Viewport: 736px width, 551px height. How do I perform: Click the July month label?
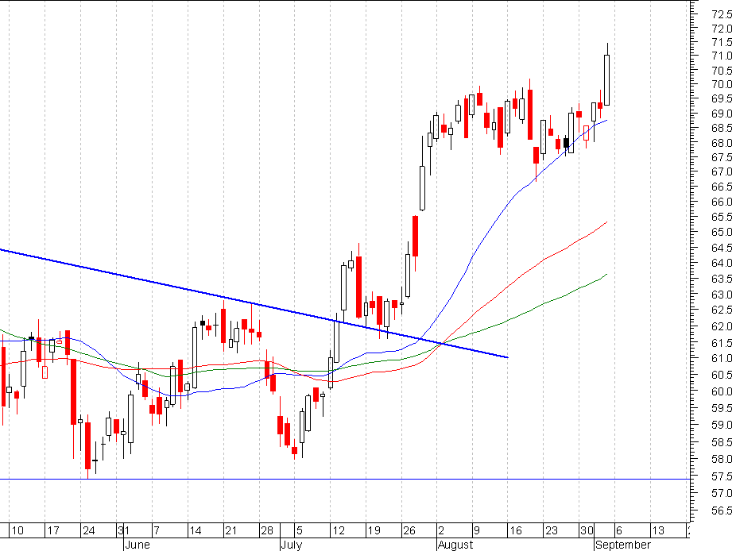pyautogui.click(x=292, y=545)
